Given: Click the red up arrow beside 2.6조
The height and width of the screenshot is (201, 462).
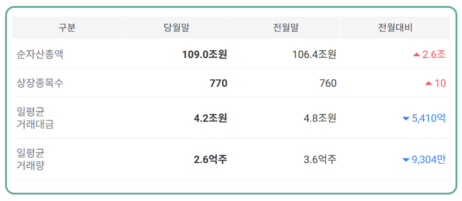Looking at the screenshot, I should 416,55.
